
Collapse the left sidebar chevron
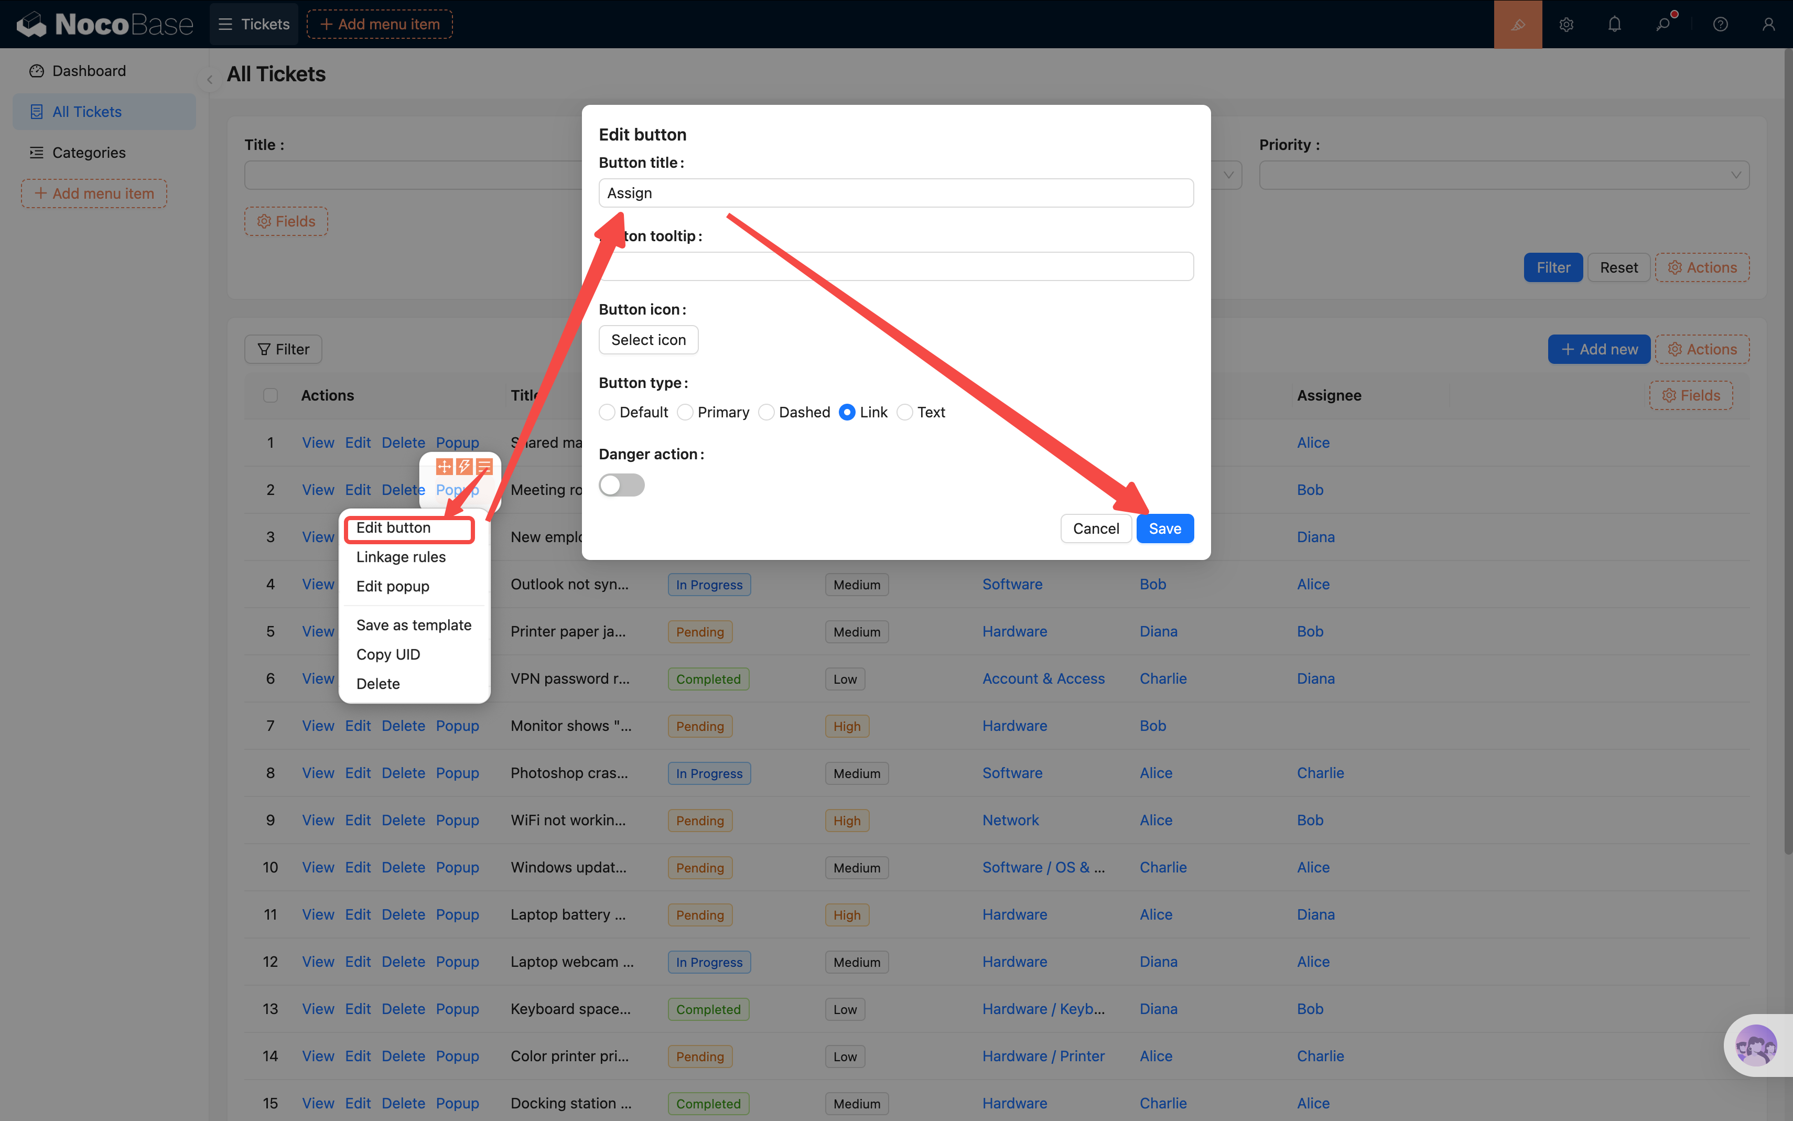[x=210, y=79]
